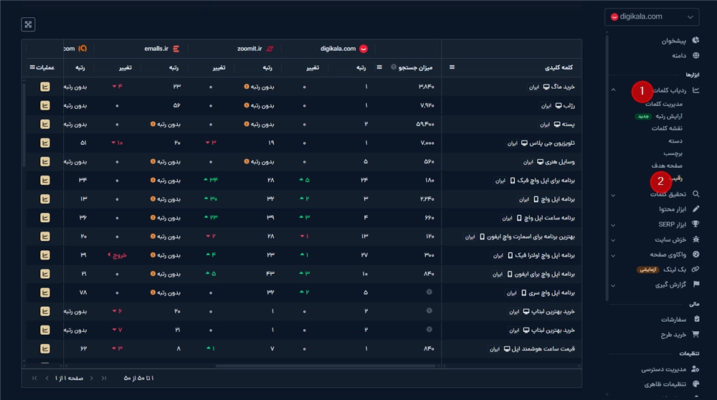This screenshot has height=400, width=717.
Task: Click the zoomit.ir column group header
Action: 255,49
